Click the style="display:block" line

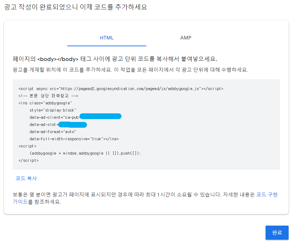pos(53,110)
